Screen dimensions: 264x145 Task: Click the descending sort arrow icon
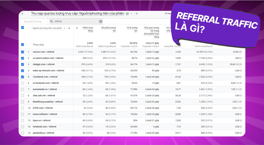coord(77,28)
